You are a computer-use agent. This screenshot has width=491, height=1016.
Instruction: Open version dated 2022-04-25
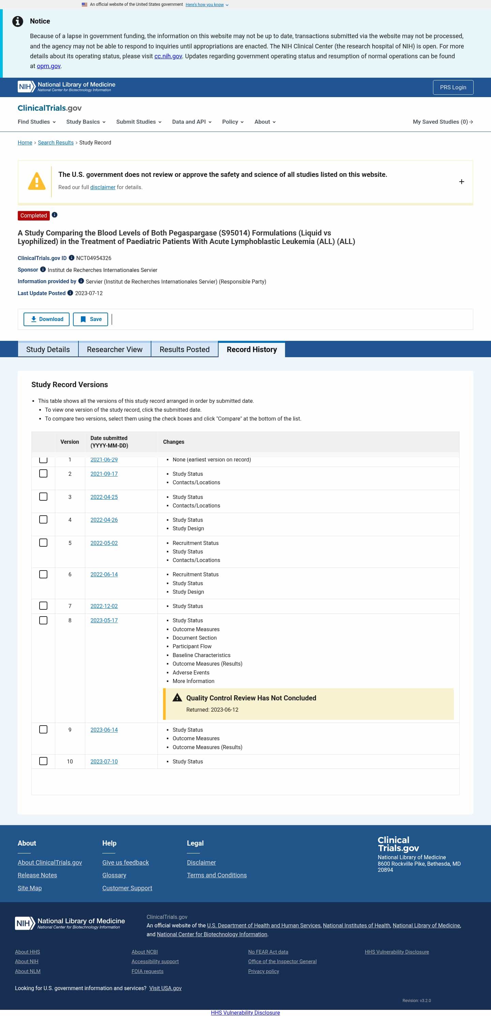104,497
